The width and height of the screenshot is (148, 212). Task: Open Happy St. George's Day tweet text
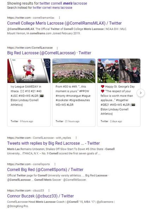(118, 100)
